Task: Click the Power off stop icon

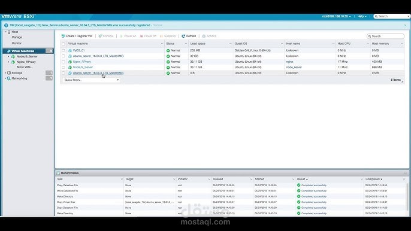Action: coord(141,36)
